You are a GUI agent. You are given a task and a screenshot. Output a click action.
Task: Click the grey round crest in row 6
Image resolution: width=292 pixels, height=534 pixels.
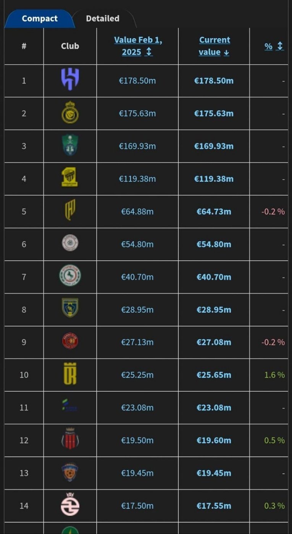[x=70, y=244]
